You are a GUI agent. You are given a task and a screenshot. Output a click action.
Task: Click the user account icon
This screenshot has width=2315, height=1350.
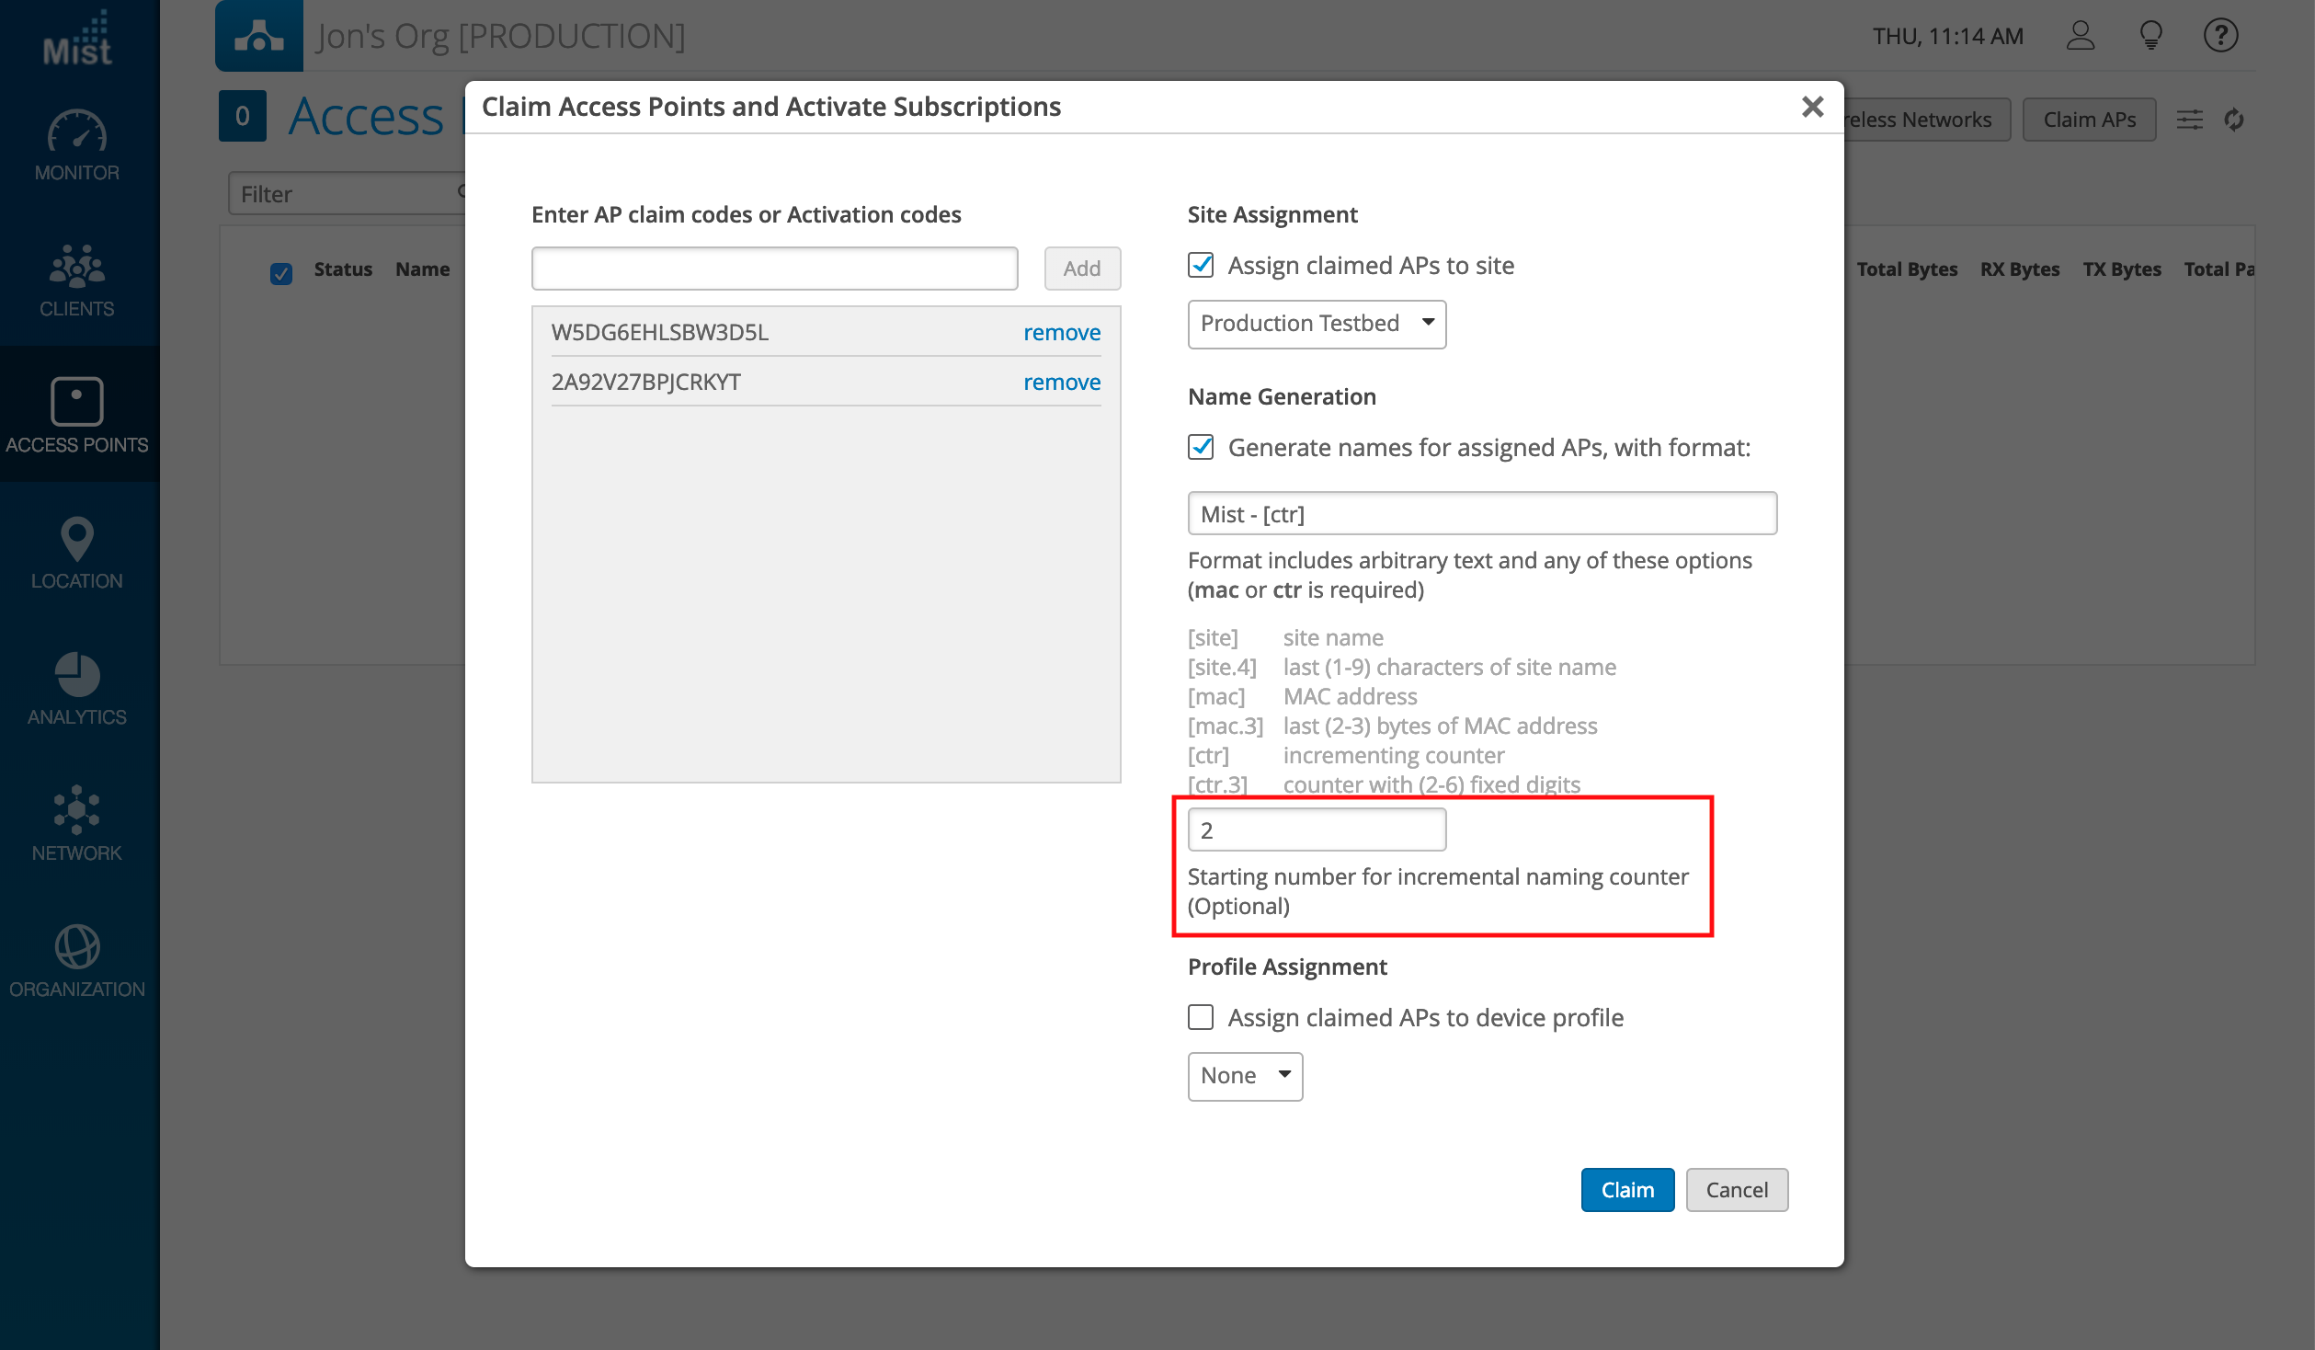coord(2080,37)
